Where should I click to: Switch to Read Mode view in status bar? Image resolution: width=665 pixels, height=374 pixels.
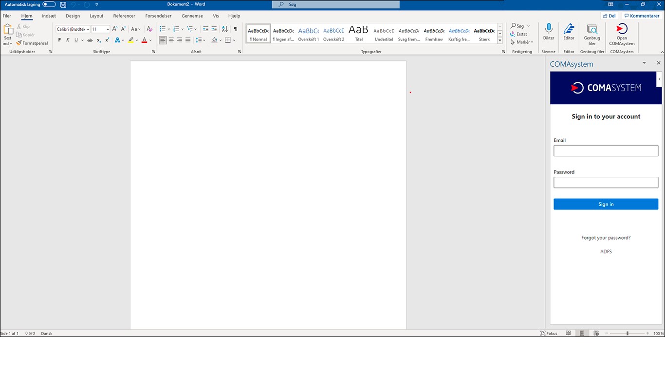click(x=568, y=333)
